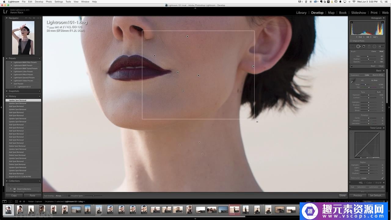Click the Previous button
The width and height of the screenshot is (391, 220).
pyautogui.click(x=358, y=196)
